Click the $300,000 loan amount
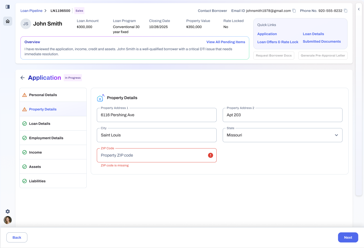Image resolution: width=364 pixels, height=248 pixels. point(84,27)
